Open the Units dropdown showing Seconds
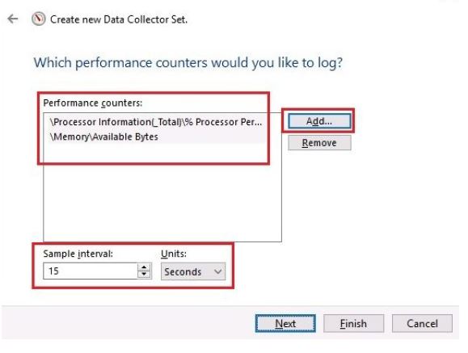 193,271
